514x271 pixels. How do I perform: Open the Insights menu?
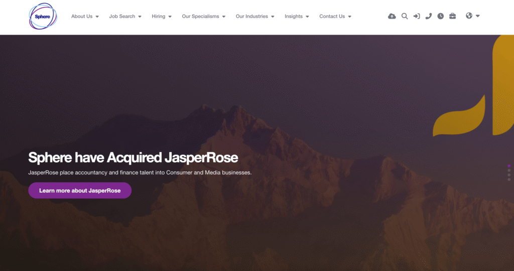293,17
